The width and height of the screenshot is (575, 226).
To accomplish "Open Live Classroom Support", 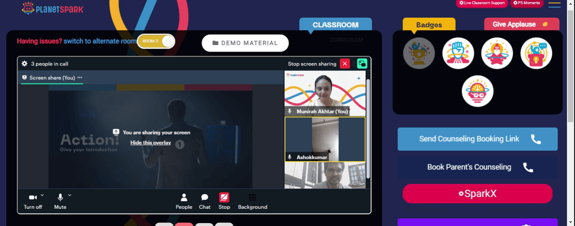I will click(482, 3).
